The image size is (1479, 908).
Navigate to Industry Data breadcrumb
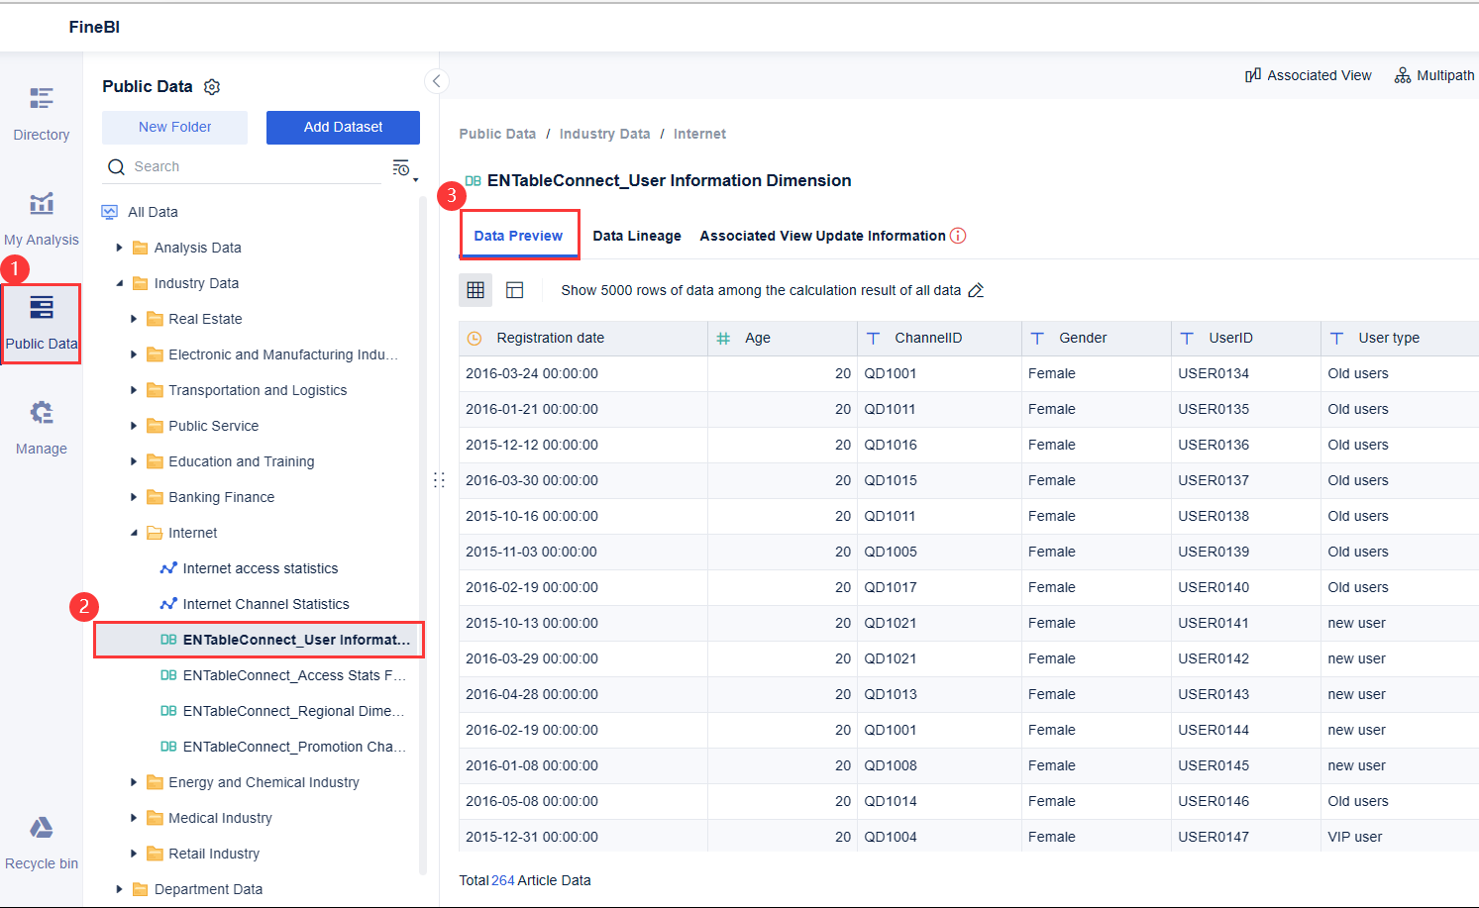[x=604, y=134]
